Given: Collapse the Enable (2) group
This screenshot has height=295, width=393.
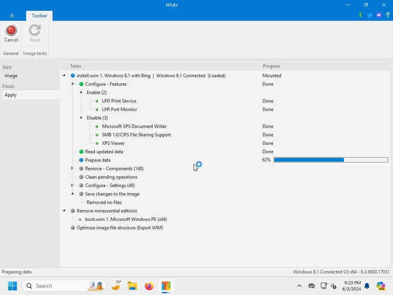Looking at the screenshot, I should tap(81, 92).
